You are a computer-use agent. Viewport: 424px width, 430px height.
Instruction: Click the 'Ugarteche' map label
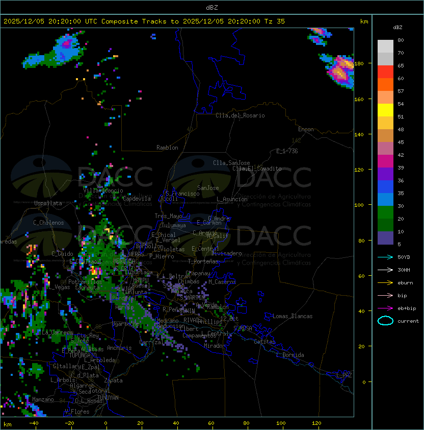tap(126, 324)
